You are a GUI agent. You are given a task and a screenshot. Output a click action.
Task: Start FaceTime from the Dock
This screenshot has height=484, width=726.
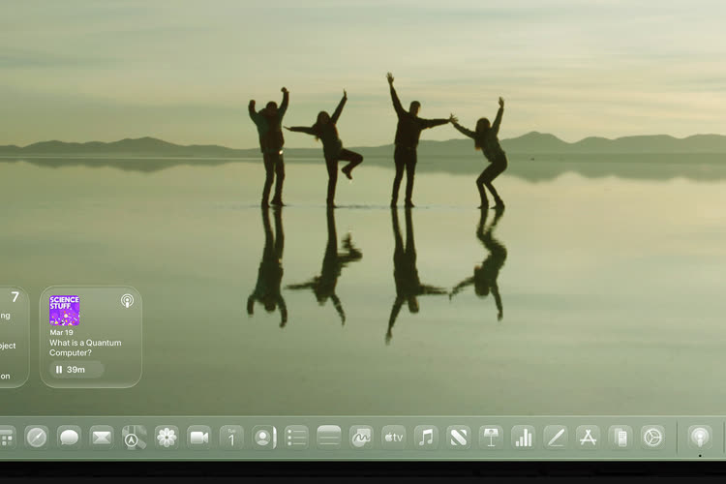pos(199,438)
